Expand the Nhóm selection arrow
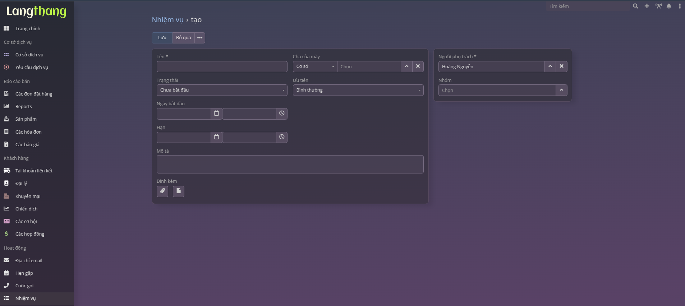The width and height of the screenshot is (685, 306). click(x=561, y=90)
